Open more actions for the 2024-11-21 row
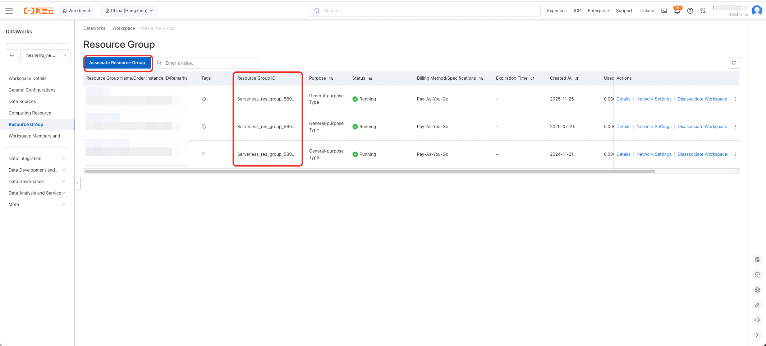Screen dimensions: 766x346 pyautogui.click(x=736, y=154)
